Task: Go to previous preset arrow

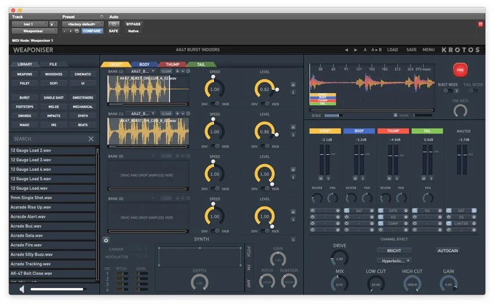Action: [x=346, y=50]
